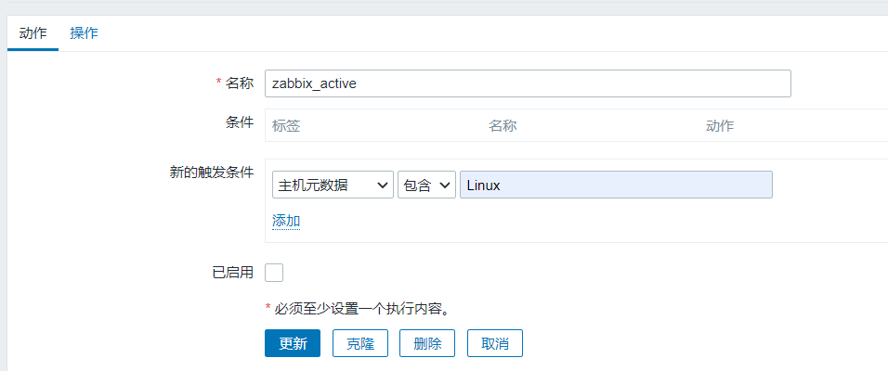Click the 名称 field containing zabbix_active
Viewport: 888px width, 371px height.
click(527, 83)
